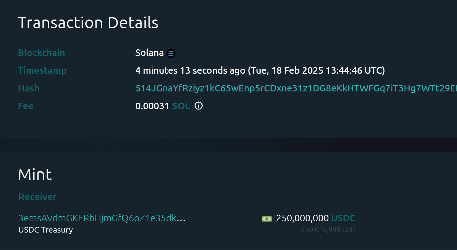
Task: Open the transaction hash 514JGnaYfRziyz link
Action: tap(267, 88)
